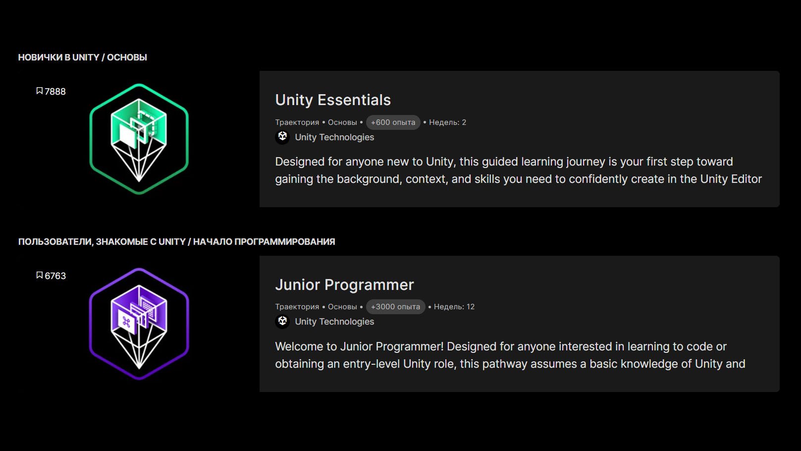
Task: Click the Junior Programmer description paragraph
Action: 510,355
